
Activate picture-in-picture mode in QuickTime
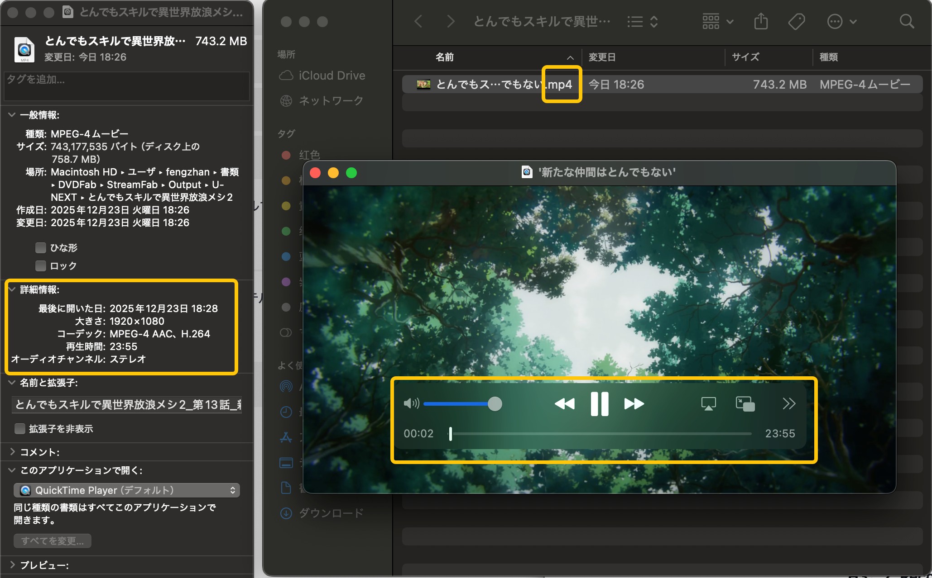coord(745,403)
